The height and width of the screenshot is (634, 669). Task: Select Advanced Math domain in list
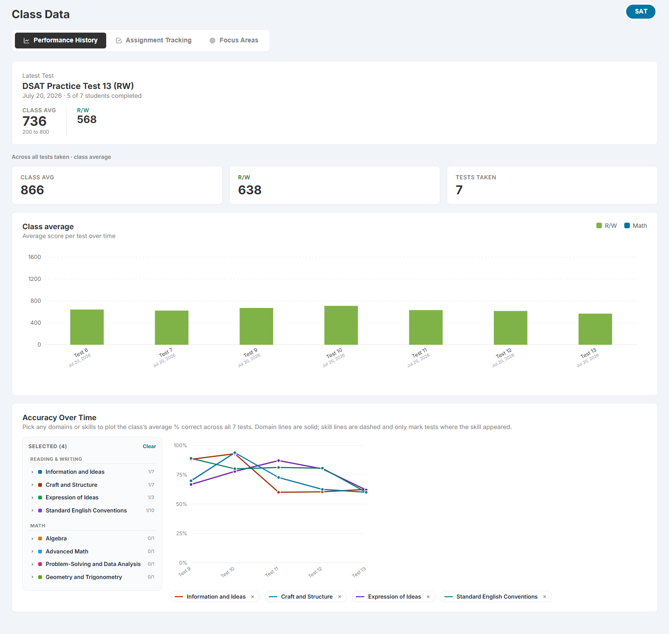(92, 552)
